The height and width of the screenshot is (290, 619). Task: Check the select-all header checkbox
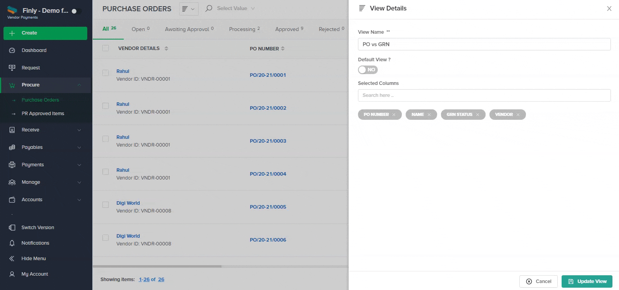105,48
